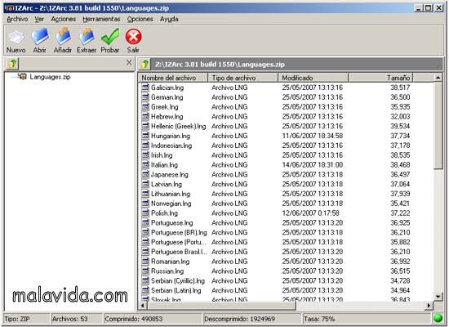
Task: Click the file icon of Hungarian.lng
Action: pos(145,136)
